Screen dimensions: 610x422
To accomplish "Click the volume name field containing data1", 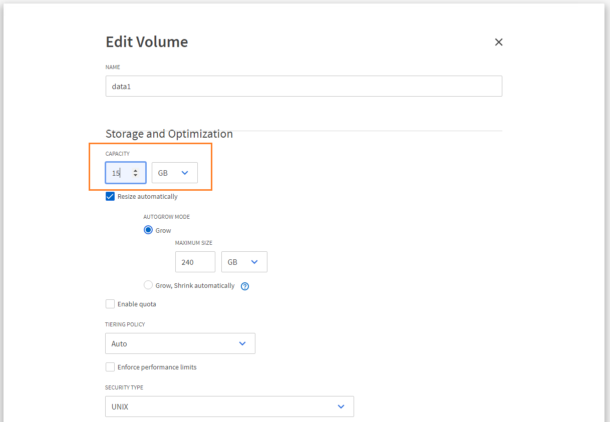I will (x=303, y=86).
